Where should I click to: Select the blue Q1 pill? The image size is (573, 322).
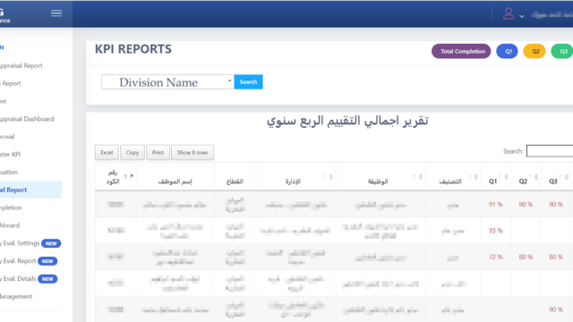(x=507, y=51)
